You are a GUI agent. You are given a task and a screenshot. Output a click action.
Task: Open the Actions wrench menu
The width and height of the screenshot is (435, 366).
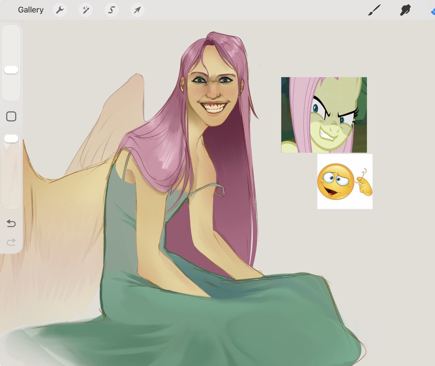click(60, 10)
